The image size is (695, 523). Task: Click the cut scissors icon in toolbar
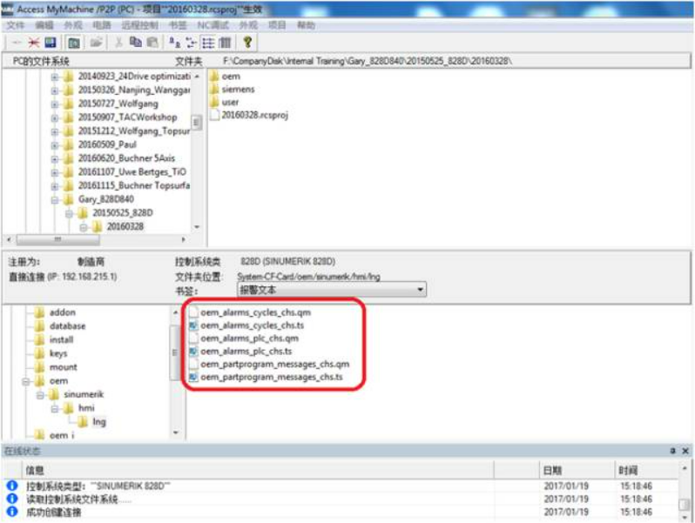pos(118,42)
